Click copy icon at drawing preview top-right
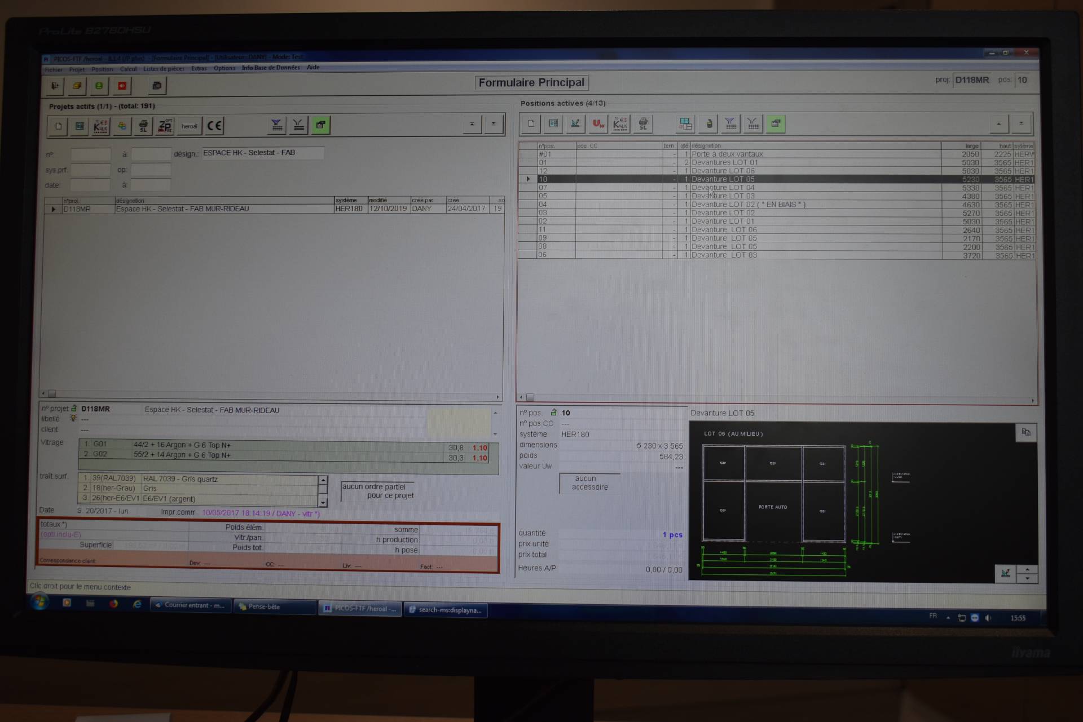This screenshot has width=1083, height=722. pyautogui.click(x=1026, y=432)
